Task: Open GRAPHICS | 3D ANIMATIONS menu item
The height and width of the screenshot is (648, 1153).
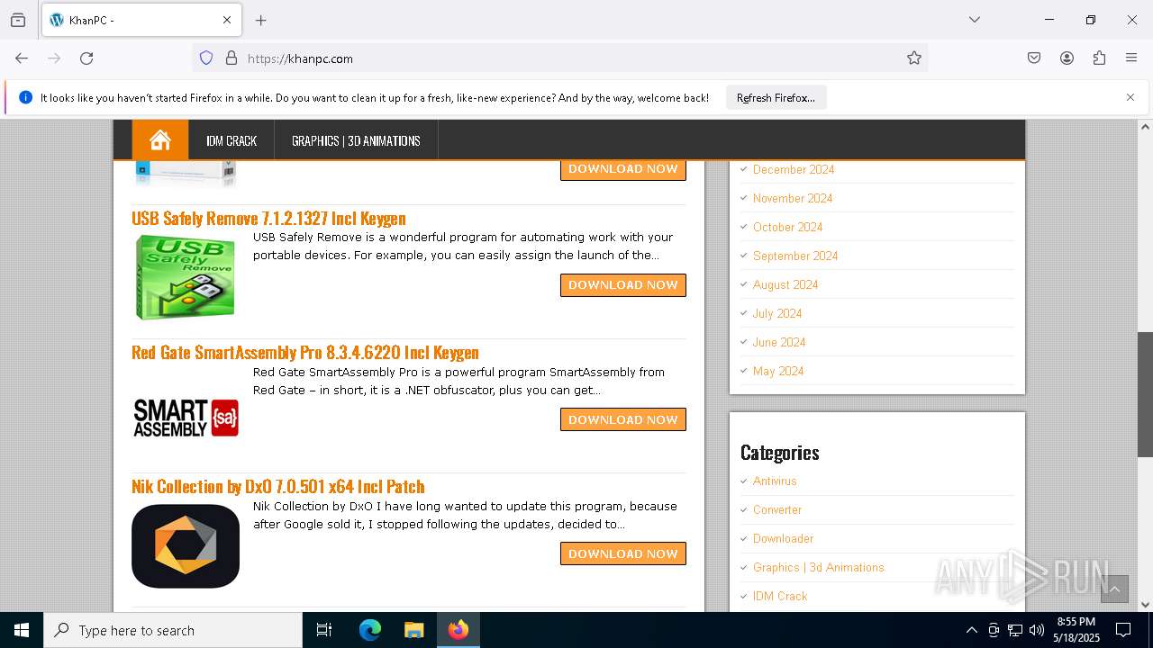Action: tap(356, 140)
